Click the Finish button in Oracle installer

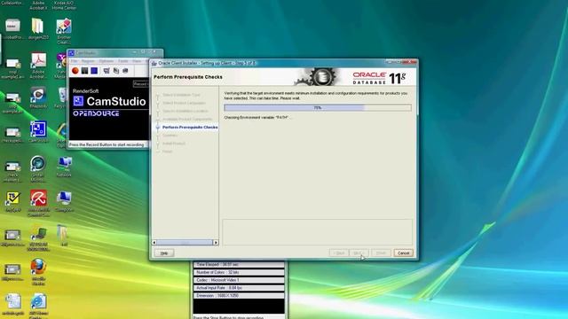coord(381,253)
